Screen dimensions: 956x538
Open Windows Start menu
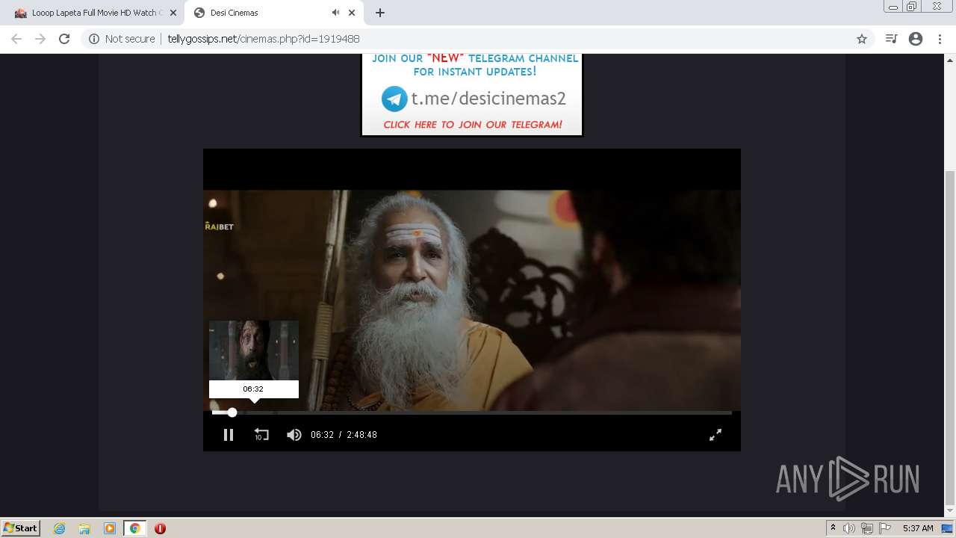pyautogui.click(x=21, y=528)
